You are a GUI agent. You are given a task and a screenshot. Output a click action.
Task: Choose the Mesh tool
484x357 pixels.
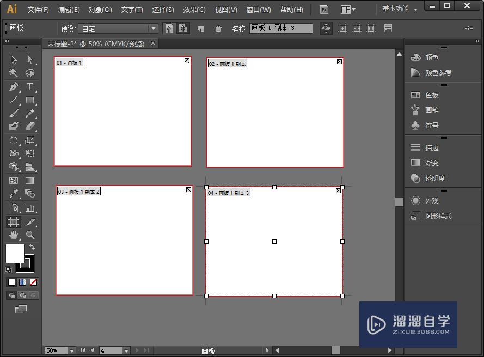(x=14, y=181)
